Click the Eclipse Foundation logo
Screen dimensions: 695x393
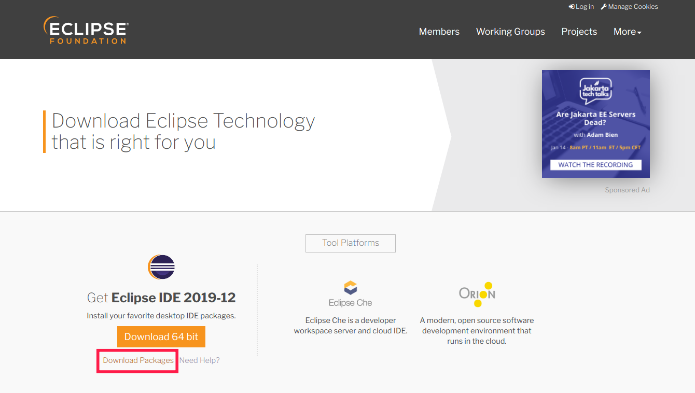point(86,30)
